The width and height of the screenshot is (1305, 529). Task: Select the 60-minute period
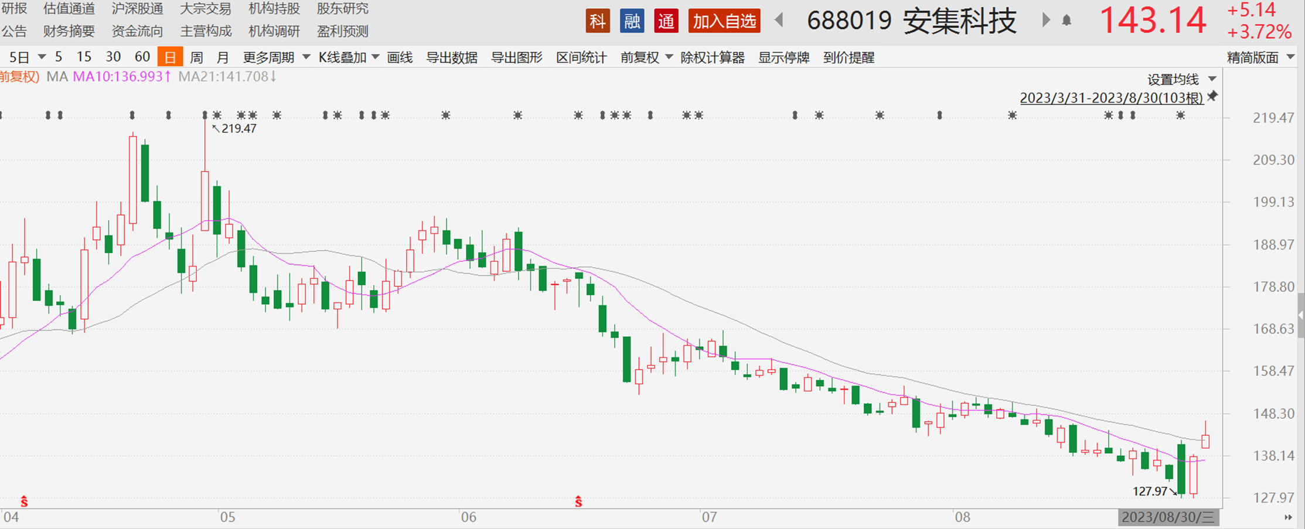click(x=142, y=57)
